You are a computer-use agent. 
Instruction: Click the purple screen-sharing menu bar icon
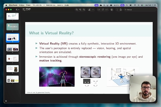pyautogui.click(x=96, y=5)
